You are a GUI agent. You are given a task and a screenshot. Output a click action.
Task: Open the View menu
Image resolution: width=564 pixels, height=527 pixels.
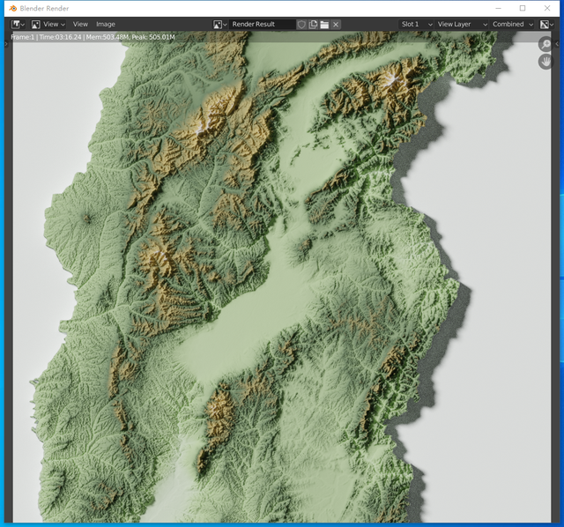point(80,24)
